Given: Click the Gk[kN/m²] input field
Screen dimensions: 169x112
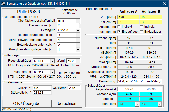Looking at the screenshot, I should (x=42, y=88).
